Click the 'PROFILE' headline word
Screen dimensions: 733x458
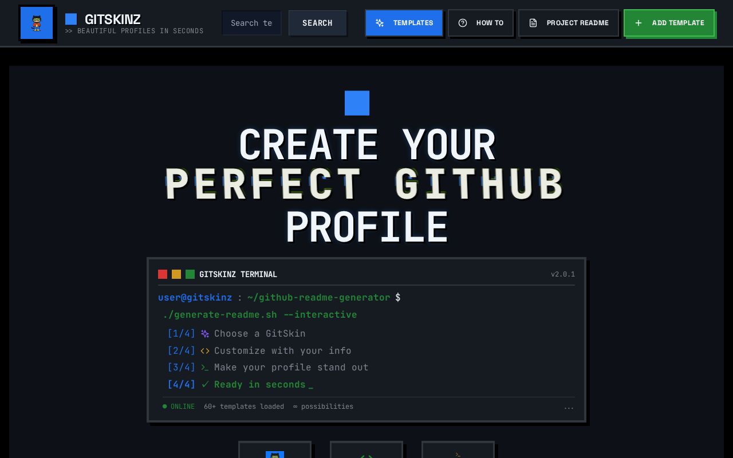[366, 227]
